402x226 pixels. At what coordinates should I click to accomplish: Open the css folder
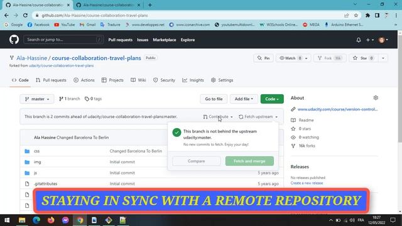(36, 151)
